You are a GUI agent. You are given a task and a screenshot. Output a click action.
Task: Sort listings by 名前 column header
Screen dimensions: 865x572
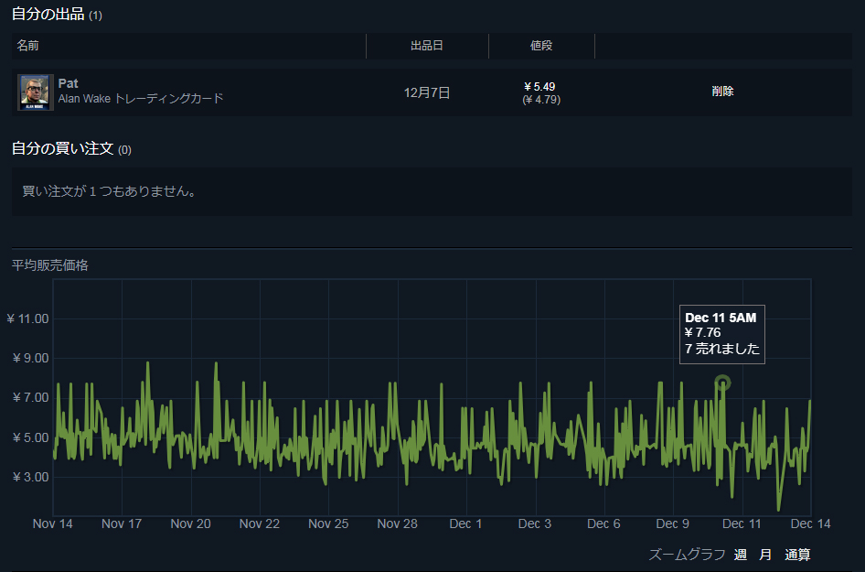pos(27,46)
